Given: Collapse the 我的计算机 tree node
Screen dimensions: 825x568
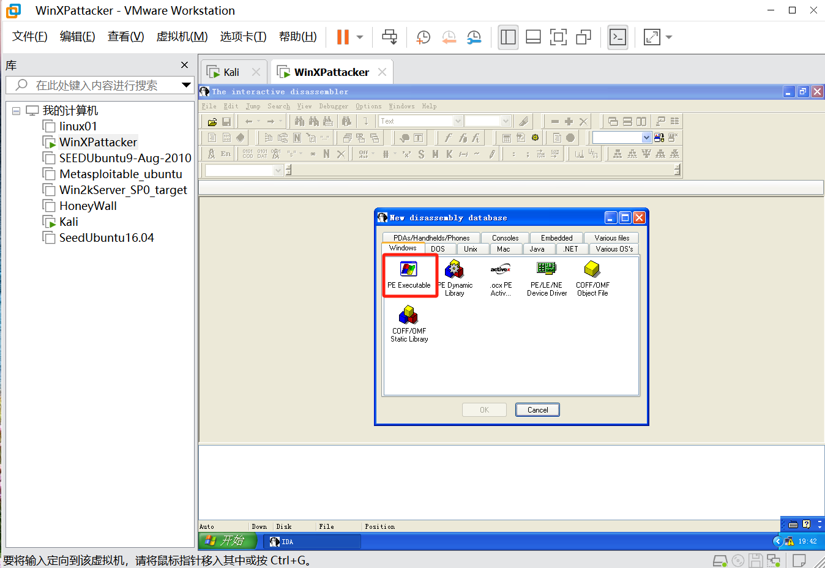Looking at the screenshot, I should [17, 111].
